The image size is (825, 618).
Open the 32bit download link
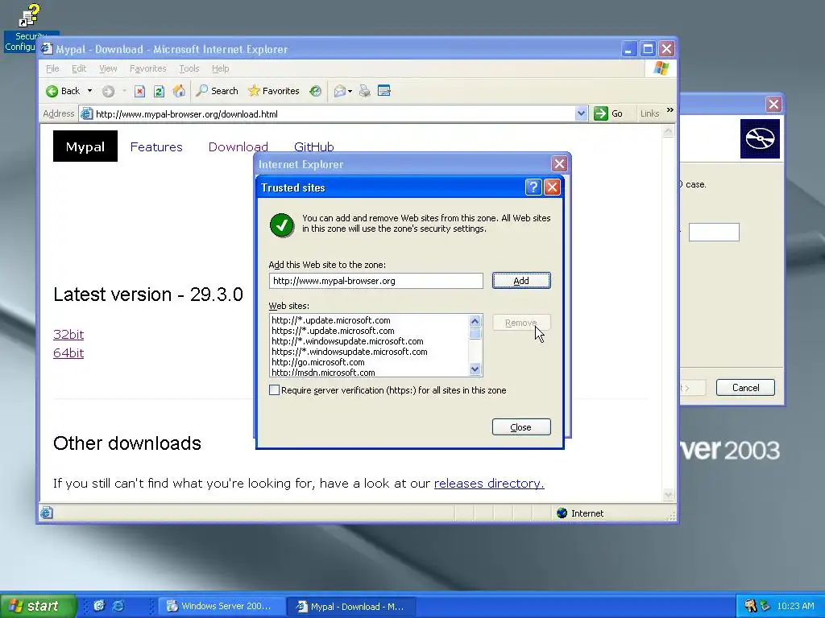68,334
